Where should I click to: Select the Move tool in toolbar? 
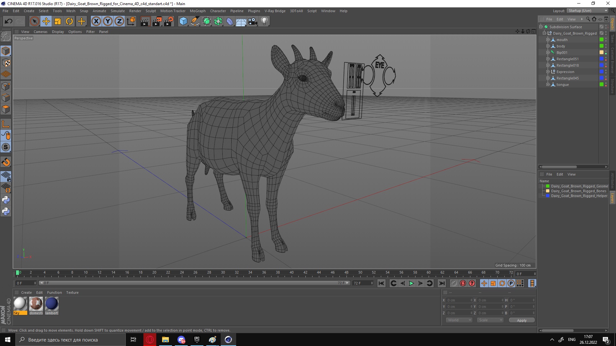(x=46, y=21)
